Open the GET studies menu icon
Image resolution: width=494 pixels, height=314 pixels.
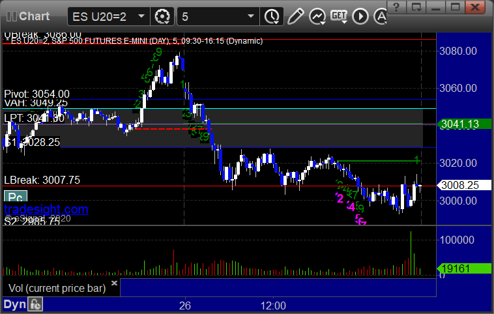tap(339, 16)
